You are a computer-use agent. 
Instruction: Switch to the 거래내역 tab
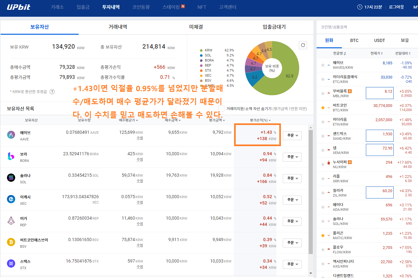pos(118,27)
